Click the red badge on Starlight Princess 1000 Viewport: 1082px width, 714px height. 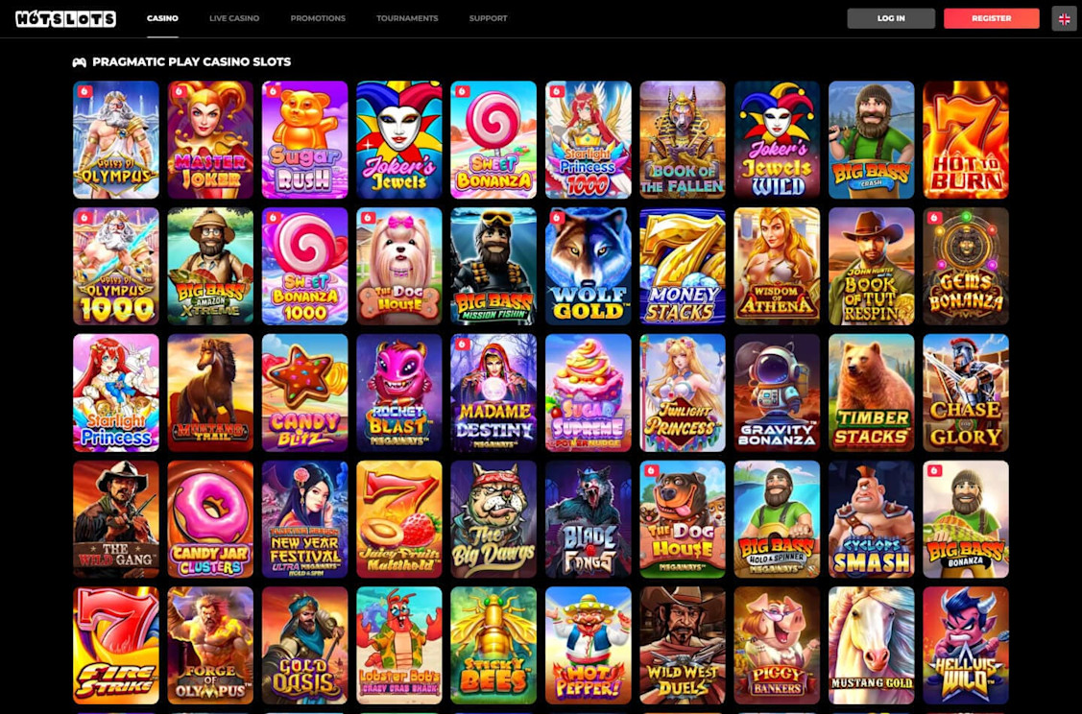click(557, 91)
